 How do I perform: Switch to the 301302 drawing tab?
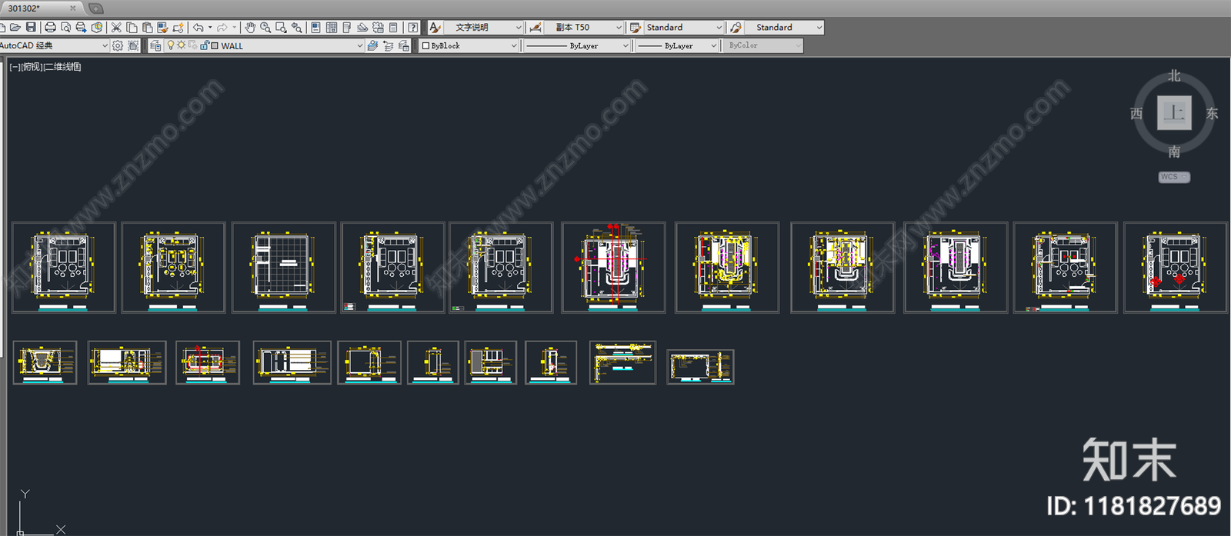click(x=25, y=8)
